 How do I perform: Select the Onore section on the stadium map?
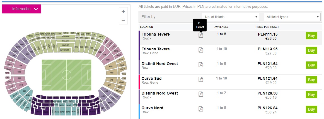click(66, 45)
